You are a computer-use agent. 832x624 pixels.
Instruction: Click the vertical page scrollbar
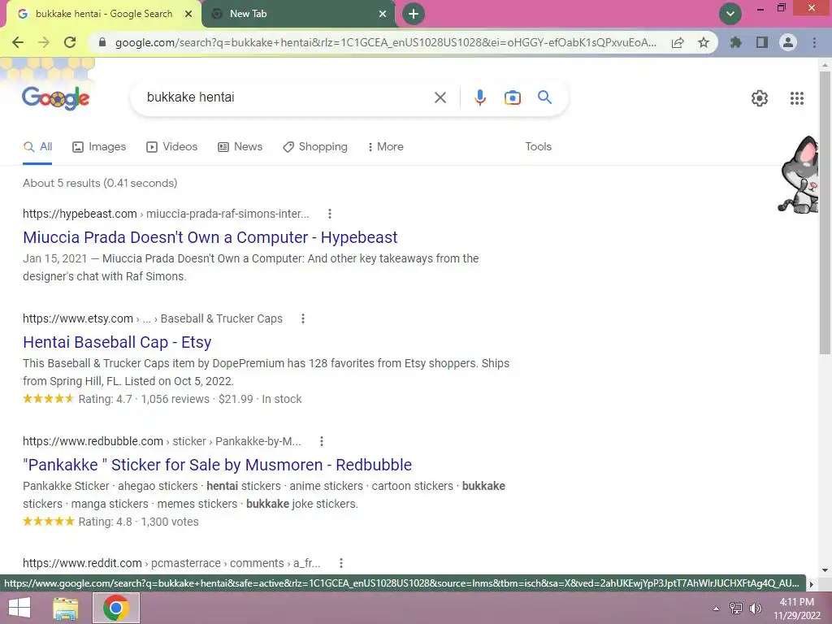[825, 212]
